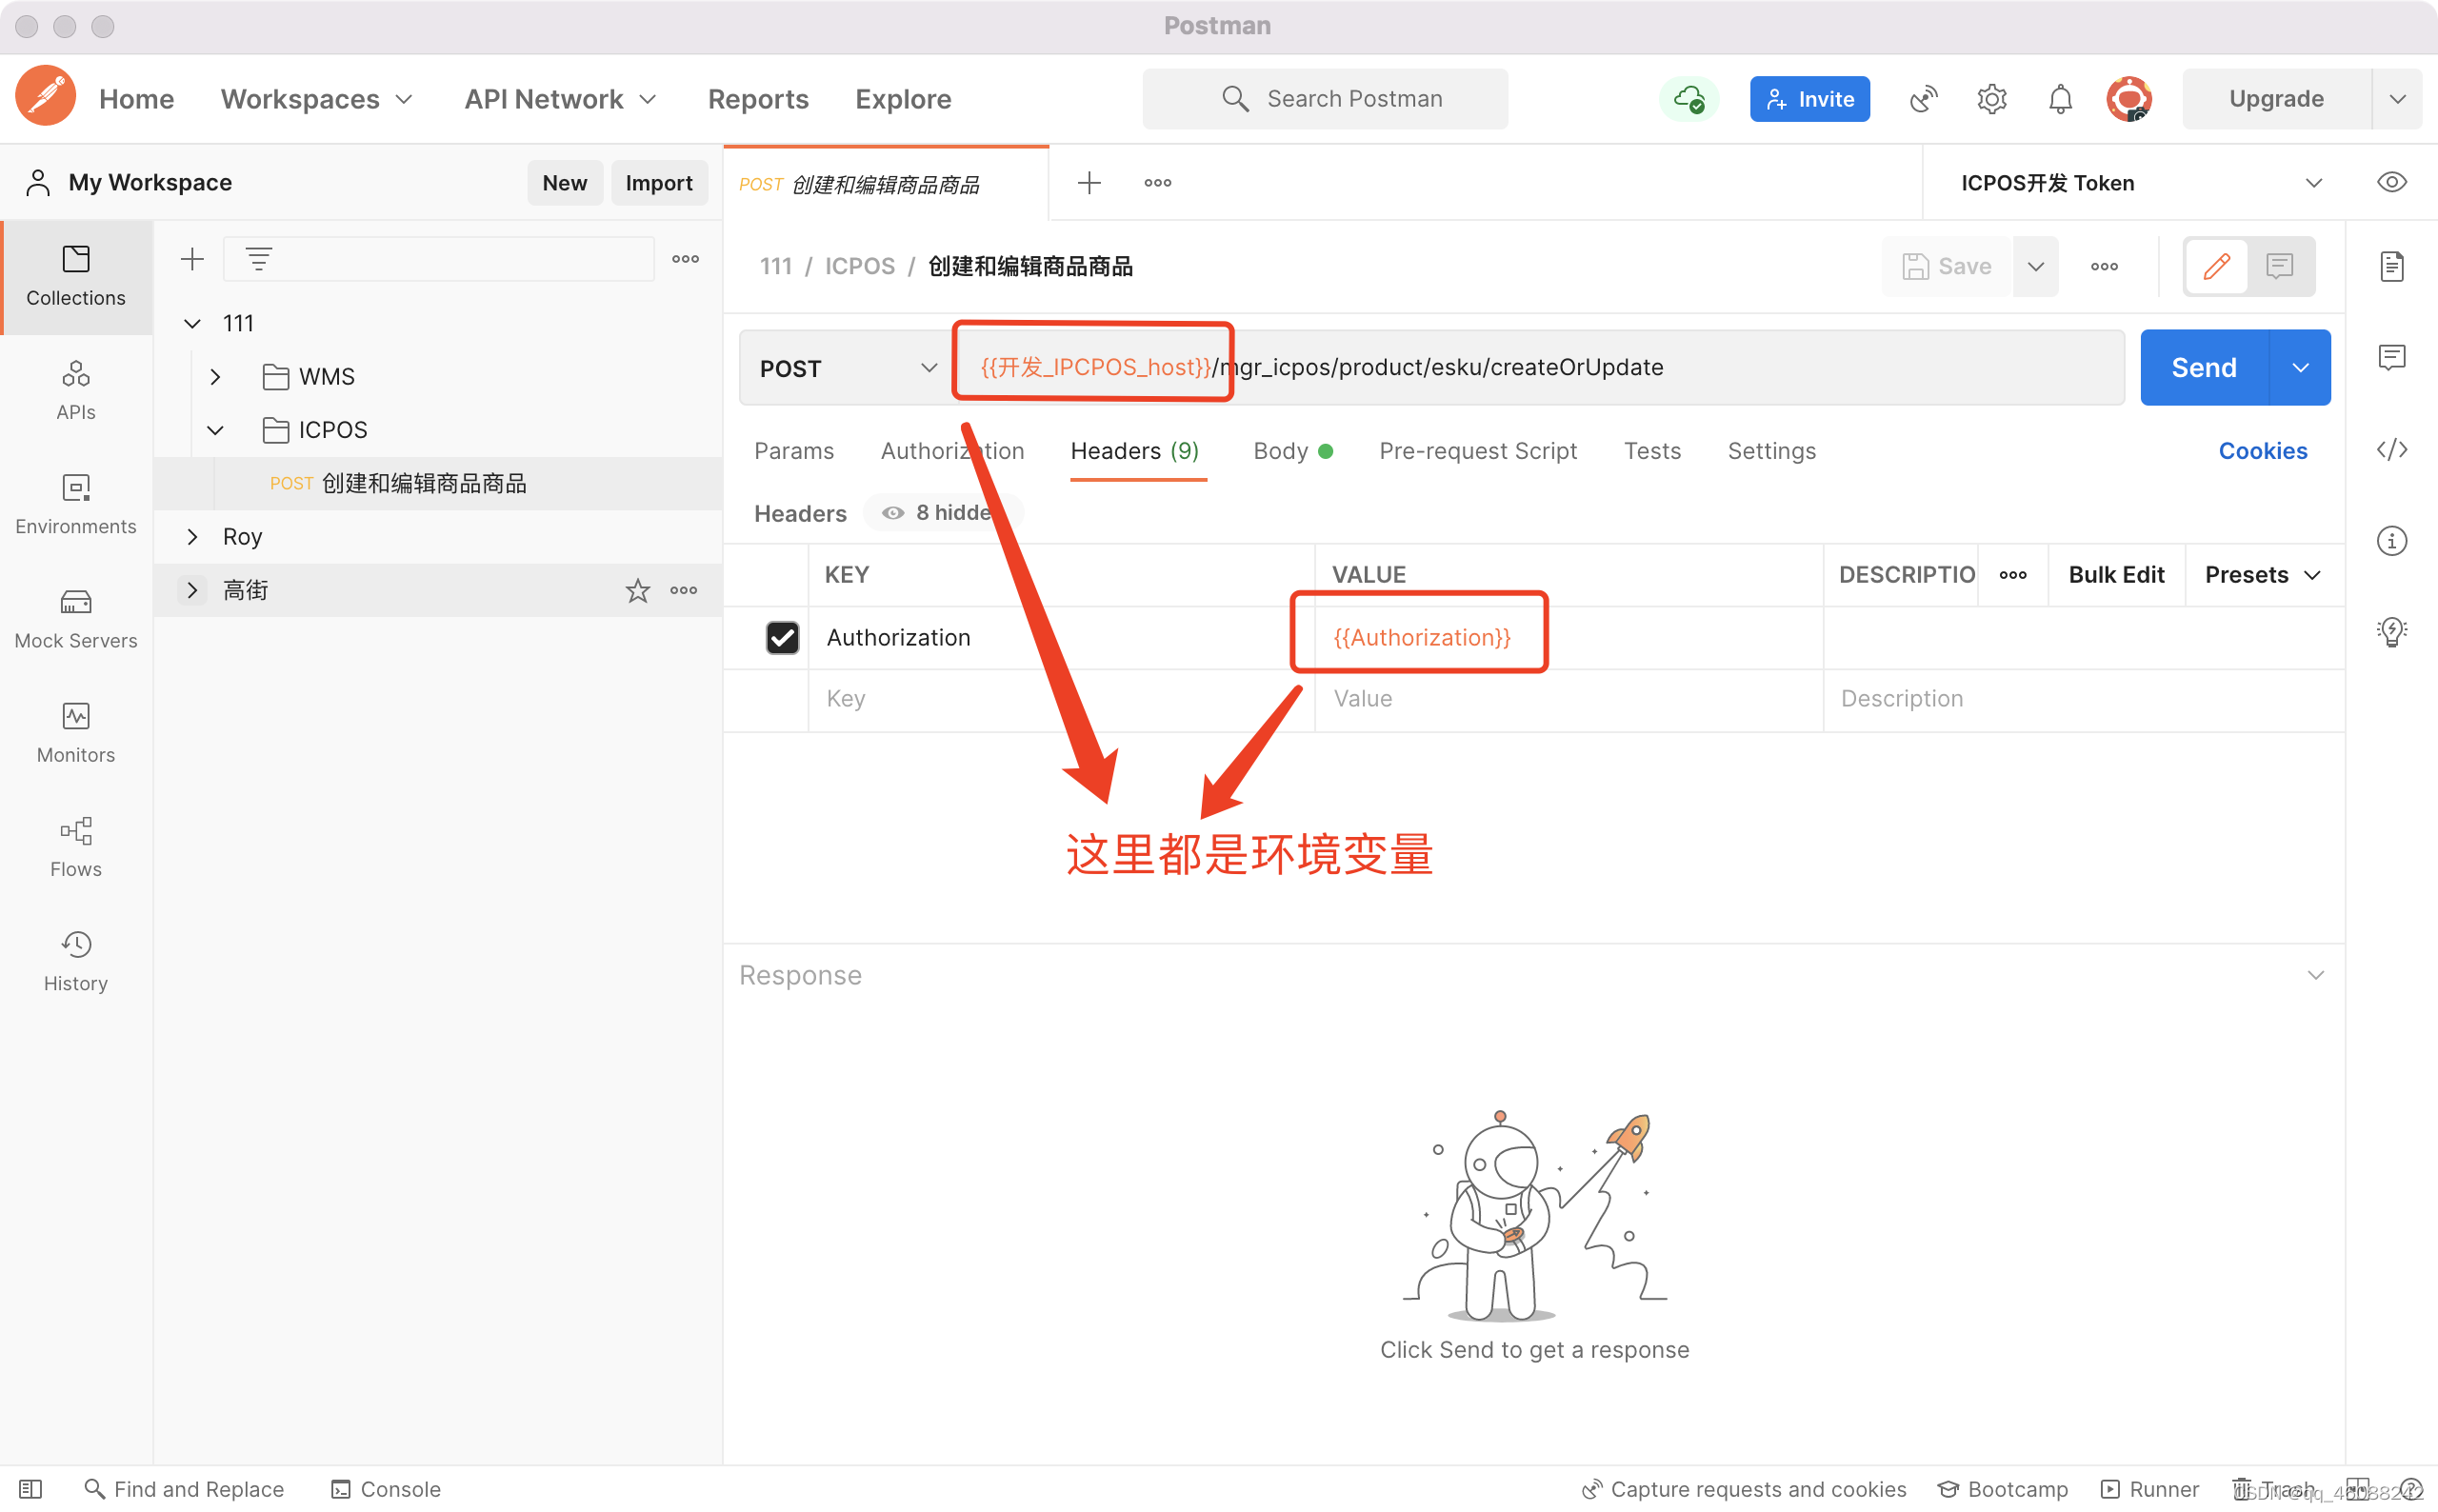Image resolution: width=2438 pixels, height=1512 pixels.
Task: Open the Send options dropdown arrow
Action: pyautogui.click(x=2301, y=368)
